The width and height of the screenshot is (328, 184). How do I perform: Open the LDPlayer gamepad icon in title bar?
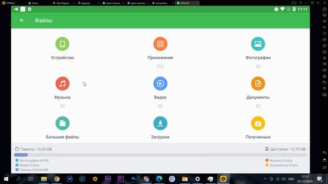coord(294,3)
